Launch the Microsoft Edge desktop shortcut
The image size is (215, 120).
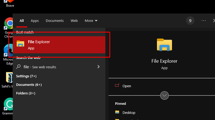pos(8,54)
